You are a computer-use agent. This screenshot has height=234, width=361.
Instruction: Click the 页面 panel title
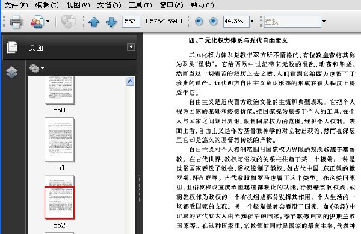click(36, 48)
